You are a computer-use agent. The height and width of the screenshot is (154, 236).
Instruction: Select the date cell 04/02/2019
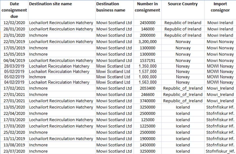coord(14,82)
